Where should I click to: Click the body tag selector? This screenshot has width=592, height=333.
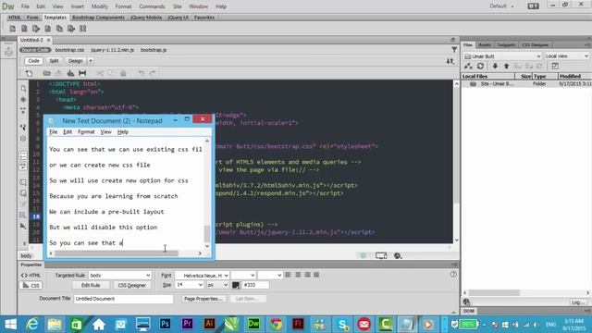26,256
